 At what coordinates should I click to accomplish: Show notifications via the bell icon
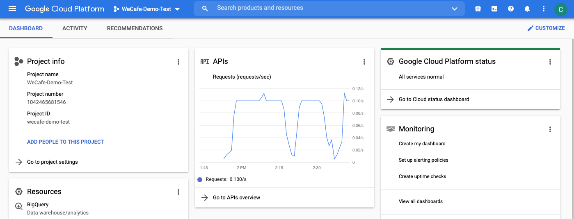pos(527,9)
